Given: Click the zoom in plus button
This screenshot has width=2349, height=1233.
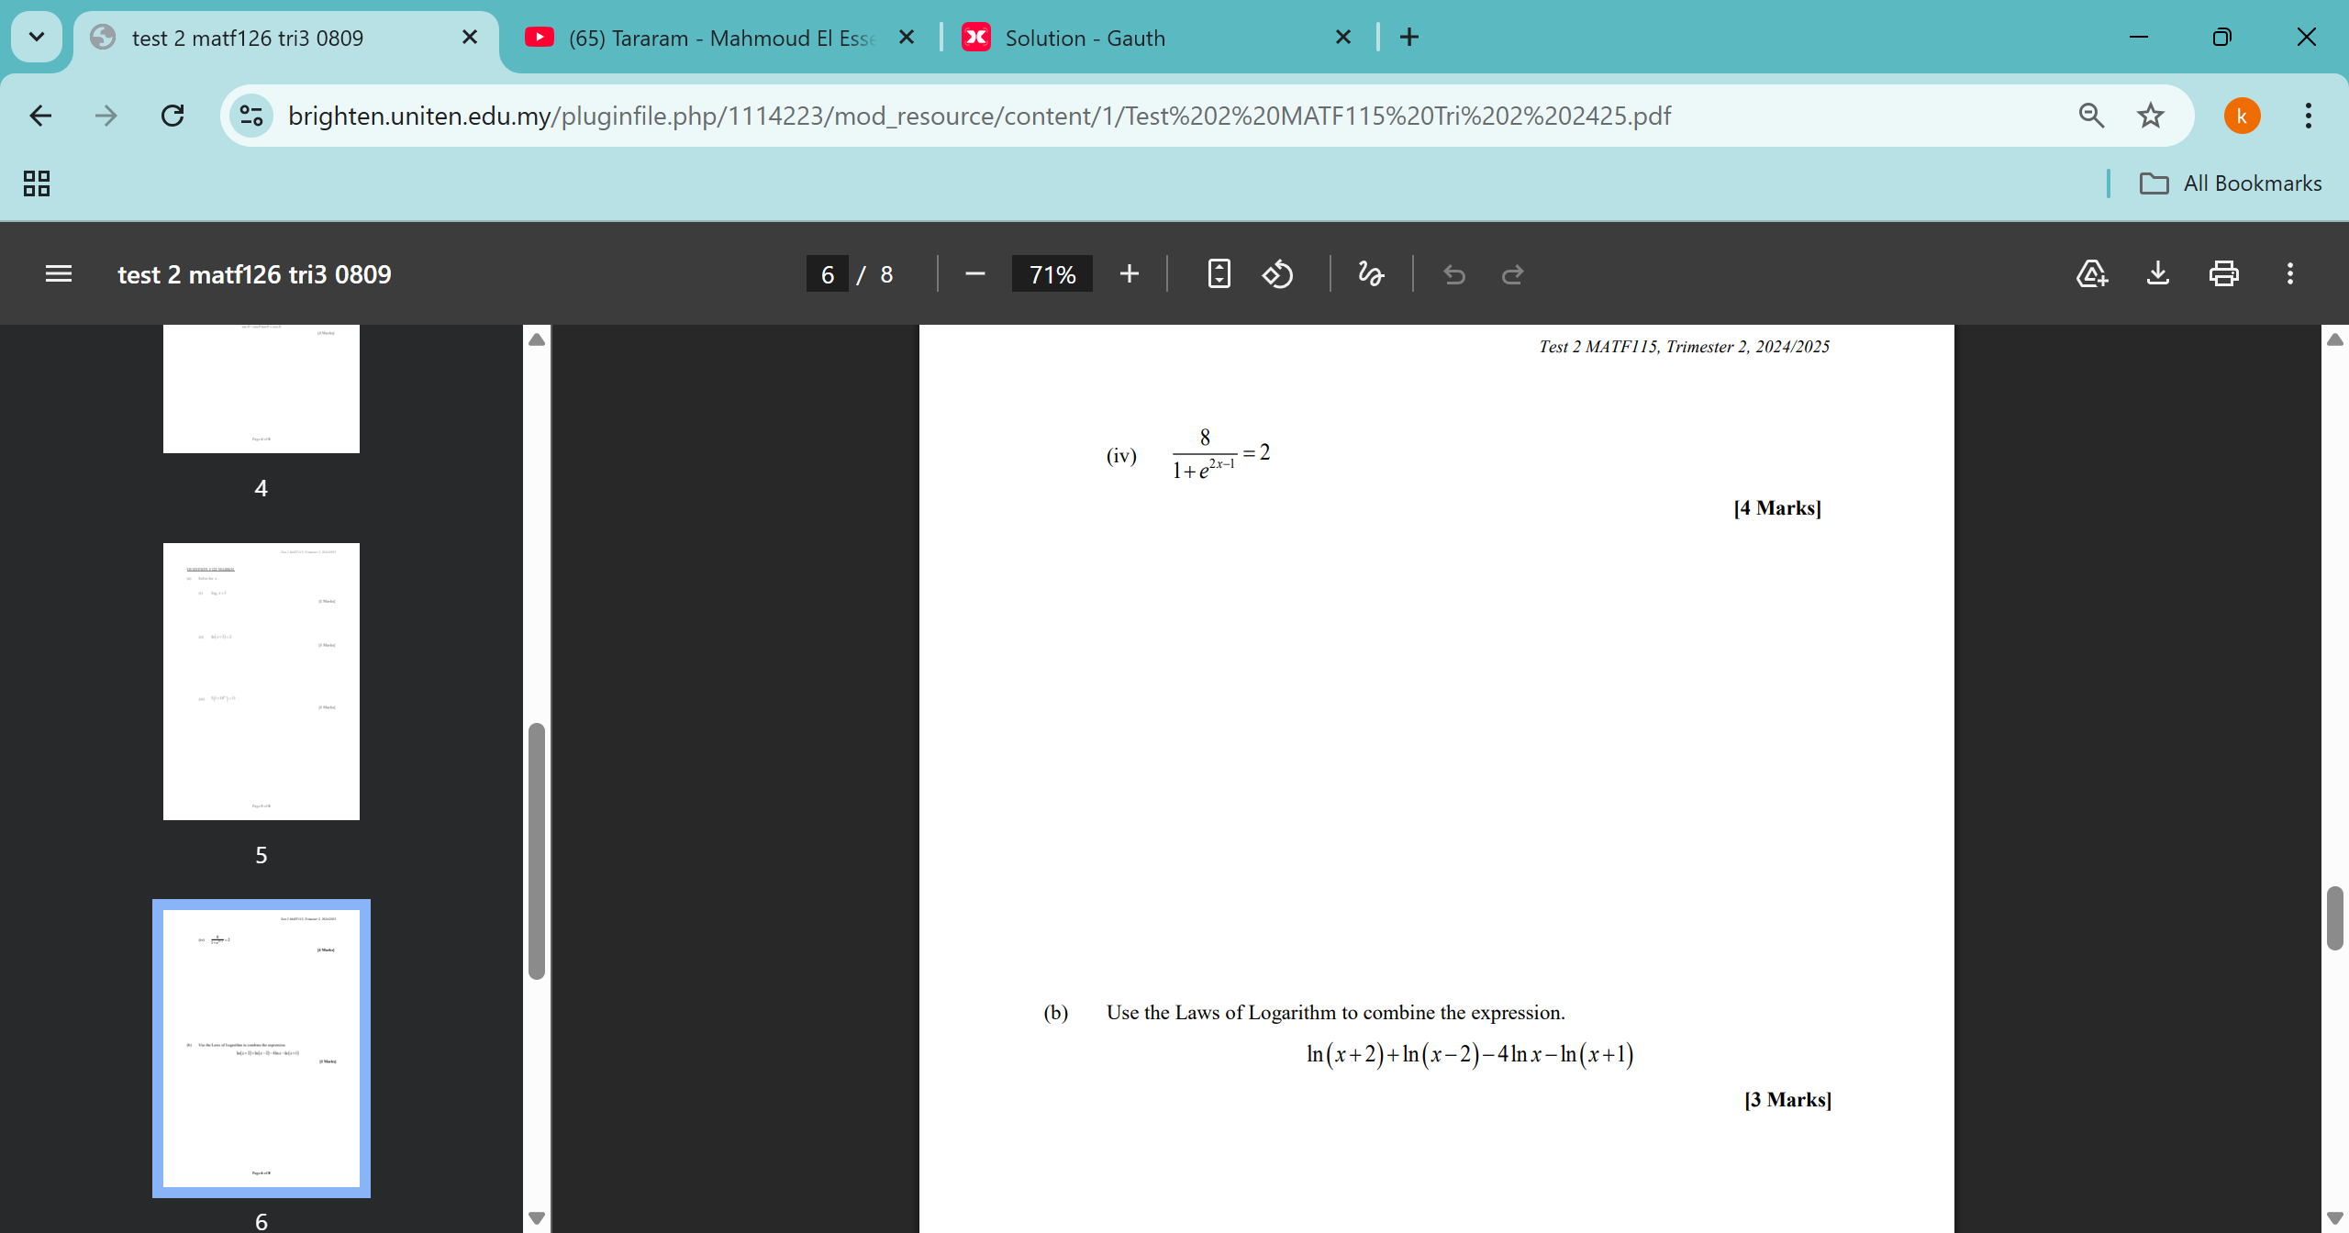Looking at the screenshot, I should coord(1129,273).
